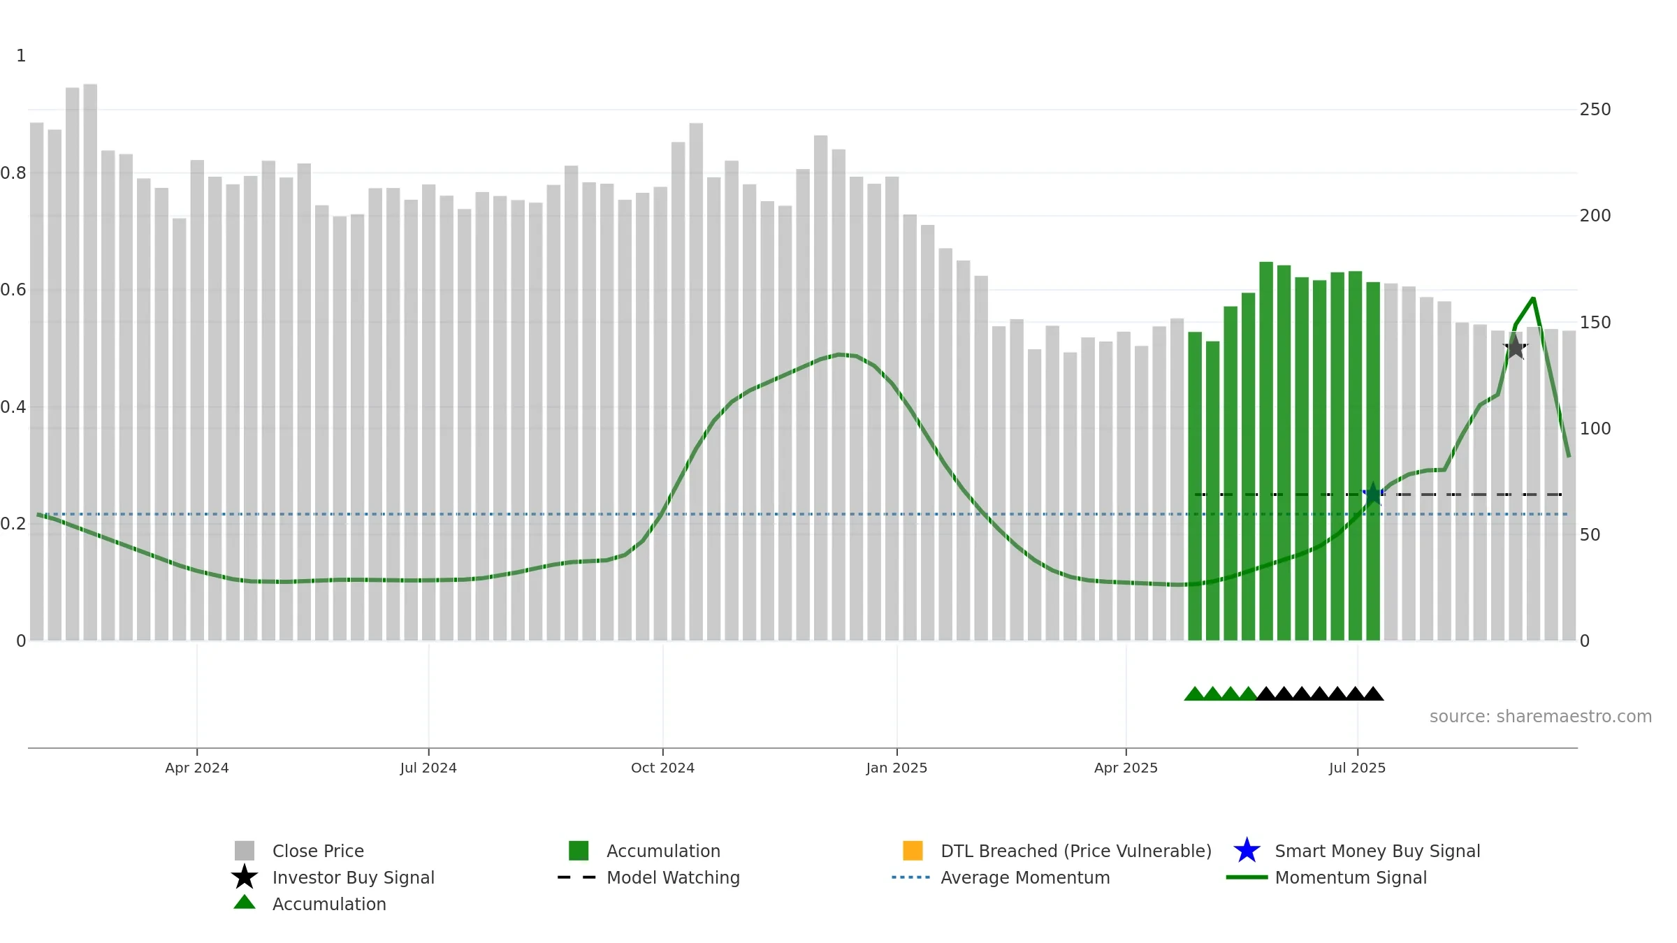Click the gray Close Price legend square
Screen dimensions: 1677x943
pyautogui.click(x=244, y=850)
